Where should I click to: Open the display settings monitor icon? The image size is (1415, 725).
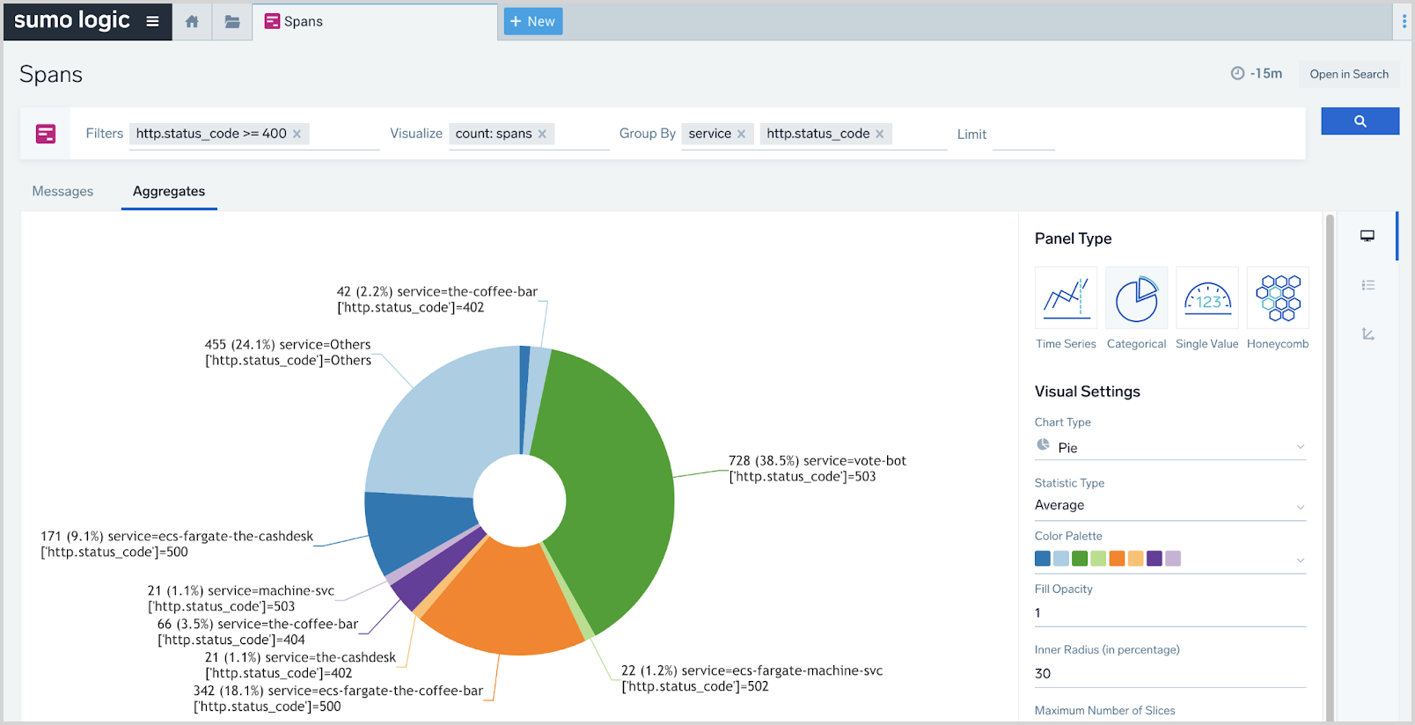coord(1367,236)
